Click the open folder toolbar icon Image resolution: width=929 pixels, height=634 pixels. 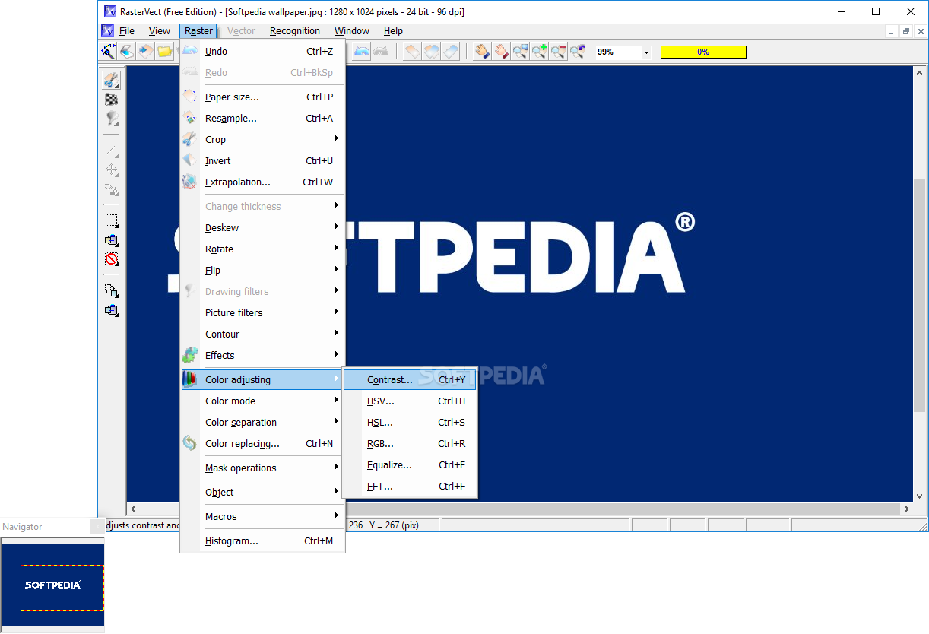tap(164, 52)
